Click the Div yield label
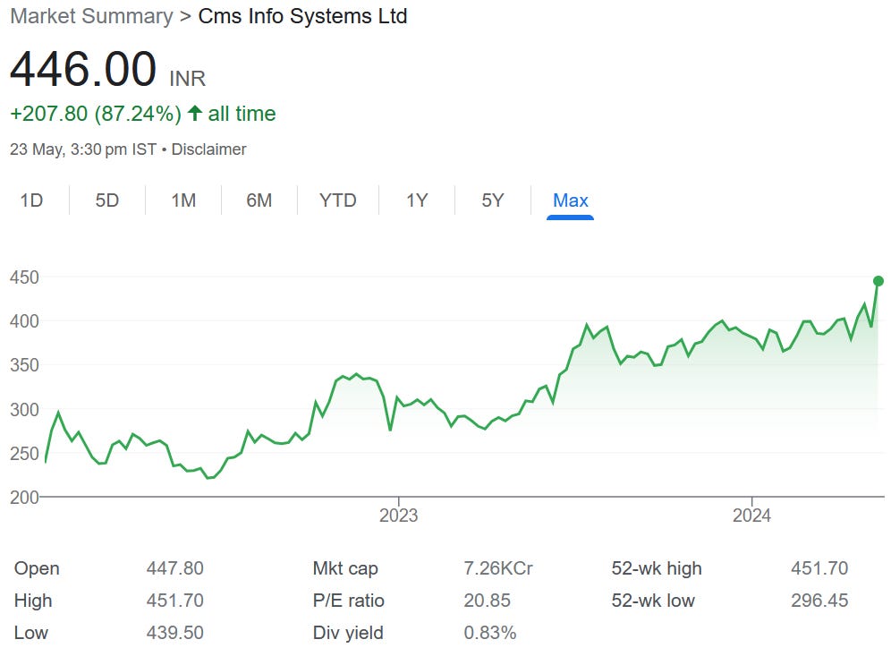 pos(348,633)
